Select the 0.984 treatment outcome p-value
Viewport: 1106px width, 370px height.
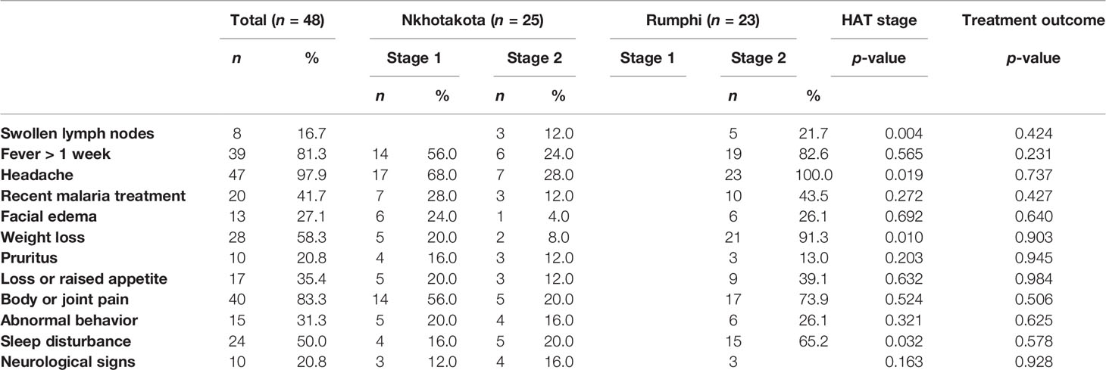[x=1033, y=279]
